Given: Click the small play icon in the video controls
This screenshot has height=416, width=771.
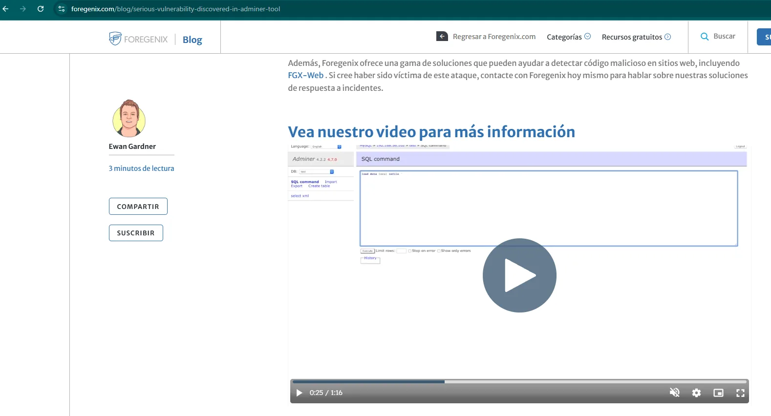Looking at the screenshot, I should tap(299, 393).
